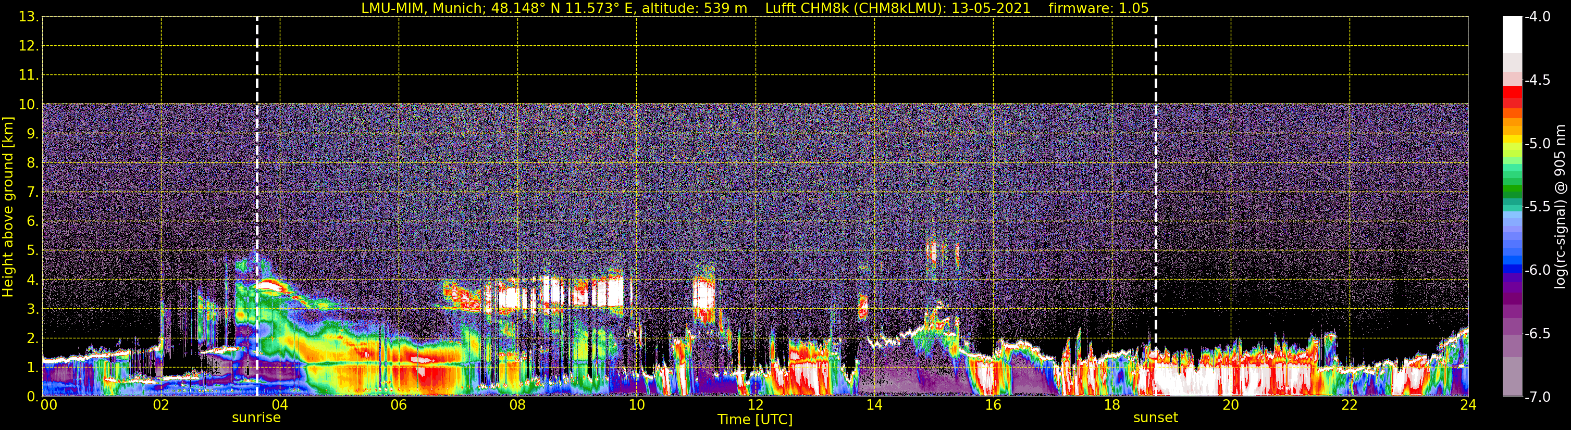The width and height of the screenshot is (1571, 430).
Task: Click the "8." tick on the height axis
Action: [x=32, y=163]
